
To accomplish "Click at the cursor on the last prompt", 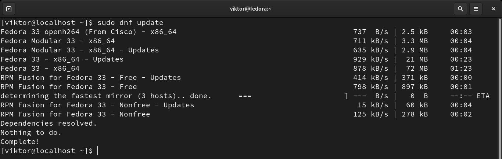I will [x=98, y=151].
